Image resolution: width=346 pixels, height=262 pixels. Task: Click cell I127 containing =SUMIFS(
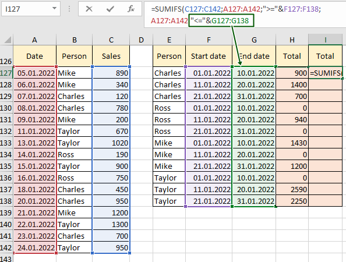pos(326,73)
